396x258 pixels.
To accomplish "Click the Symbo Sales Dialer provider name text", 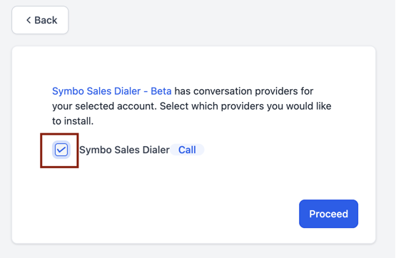I will pyautogui.click(x=124, y=150).
